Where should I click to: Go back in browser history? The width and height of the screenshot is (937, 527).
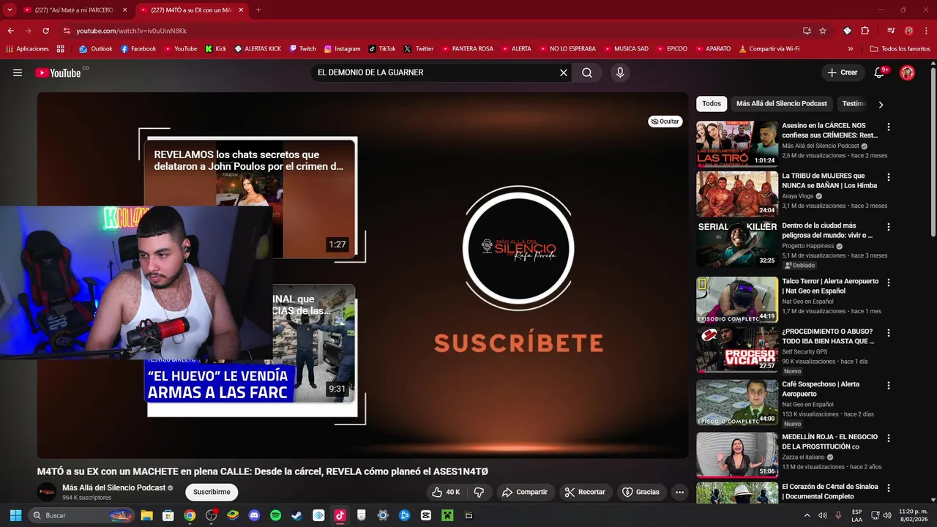pyautogui.click(x=10, y=31)
